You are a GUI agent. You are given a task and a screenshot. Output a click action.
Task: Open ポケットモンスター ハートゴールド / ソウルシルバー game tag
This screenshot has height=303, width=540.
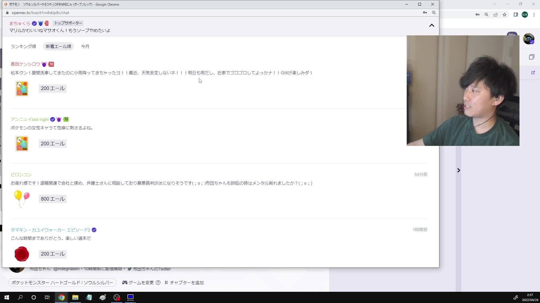pyautogui.click(x=62, y=283)
